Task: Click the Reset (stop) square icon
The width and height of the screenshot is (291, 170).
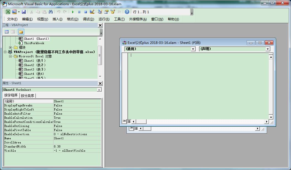Action: pos(85,12)
